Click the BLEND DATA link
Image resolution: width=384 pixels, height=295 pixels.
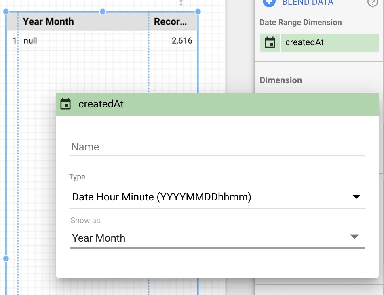coord(308,3)
